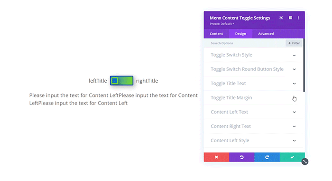Expand the Content Left Text section
The height and width of the screenshot is (181, 332).
coord(253,112)
